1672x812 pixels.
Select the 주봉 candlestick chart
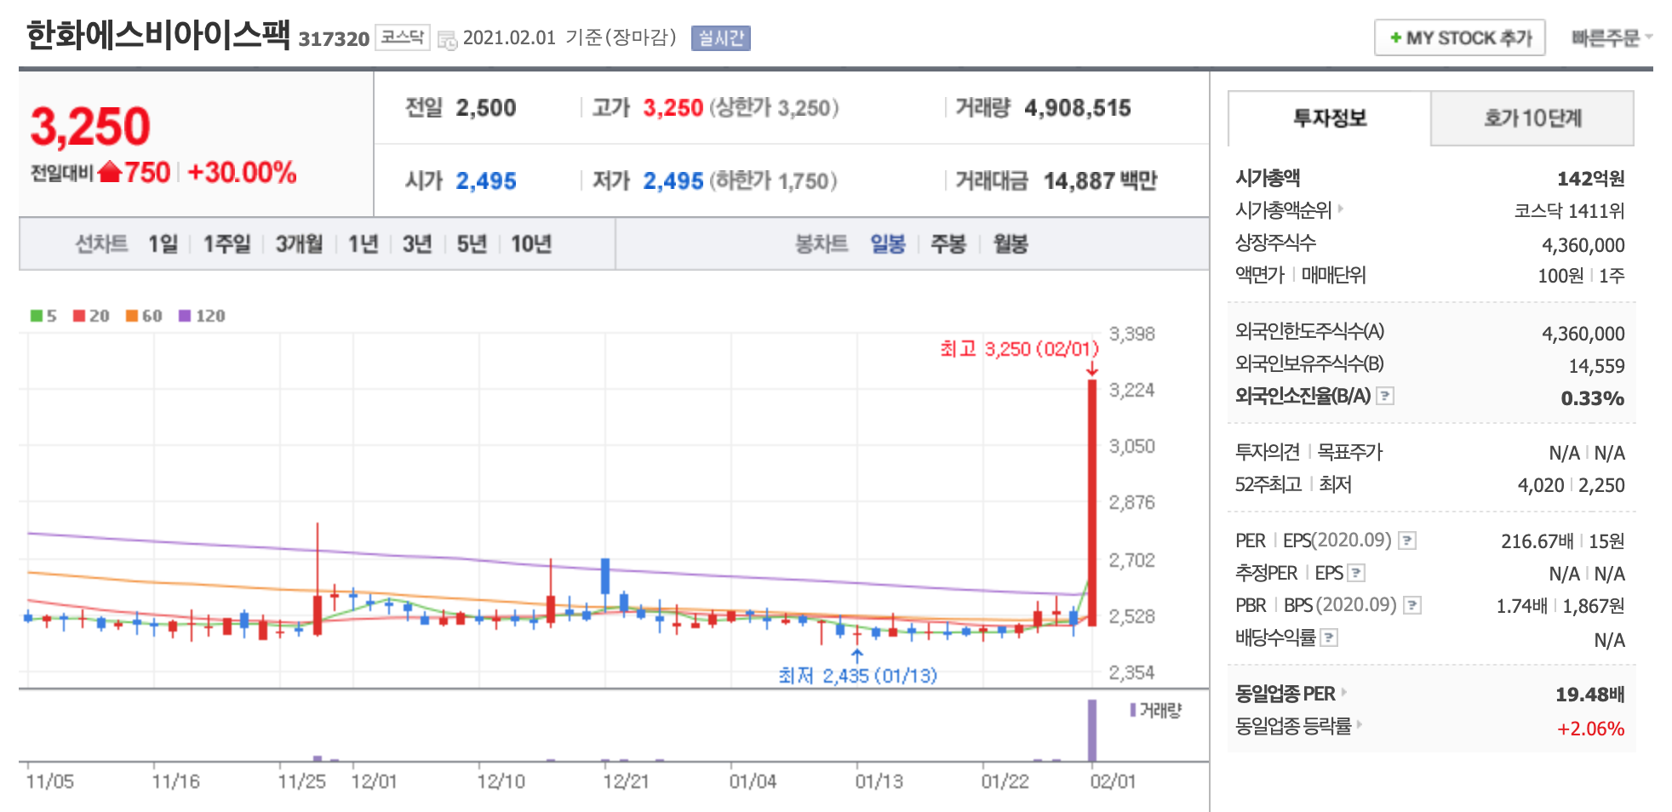tap(948, 244)
